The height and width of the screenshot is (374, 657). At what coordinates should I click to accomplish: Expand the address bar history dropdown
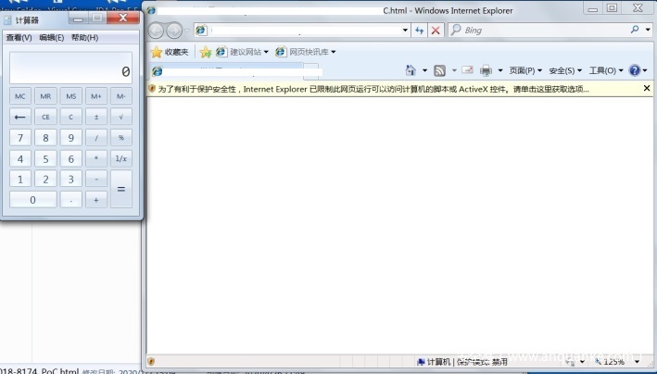coord(405,31)
